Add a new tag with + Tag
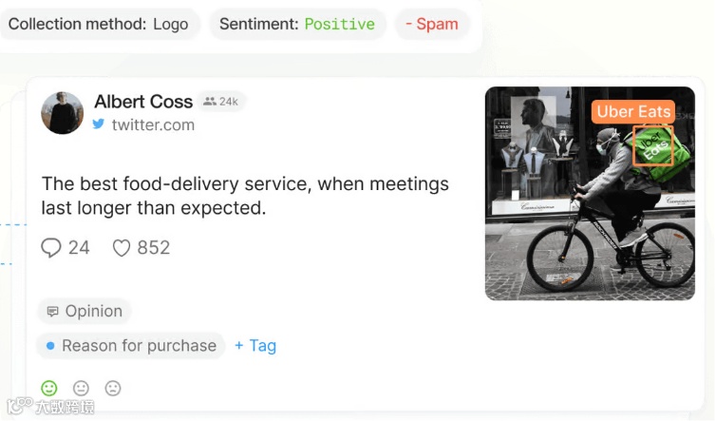Screen dimensions: 715x421 (x=255, y=346)
